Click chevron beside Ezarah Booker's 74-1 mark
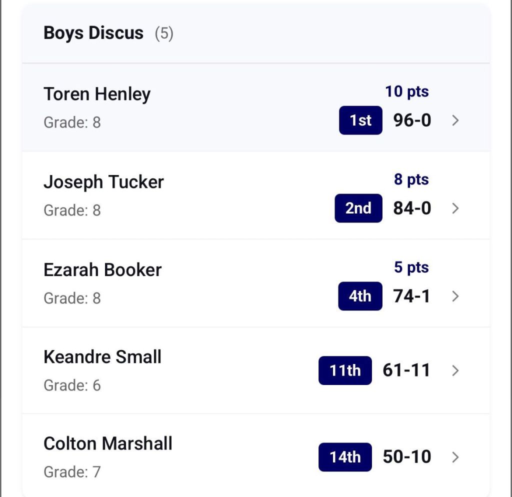This screenshot has height=497, width=512. tap(455, 296)
